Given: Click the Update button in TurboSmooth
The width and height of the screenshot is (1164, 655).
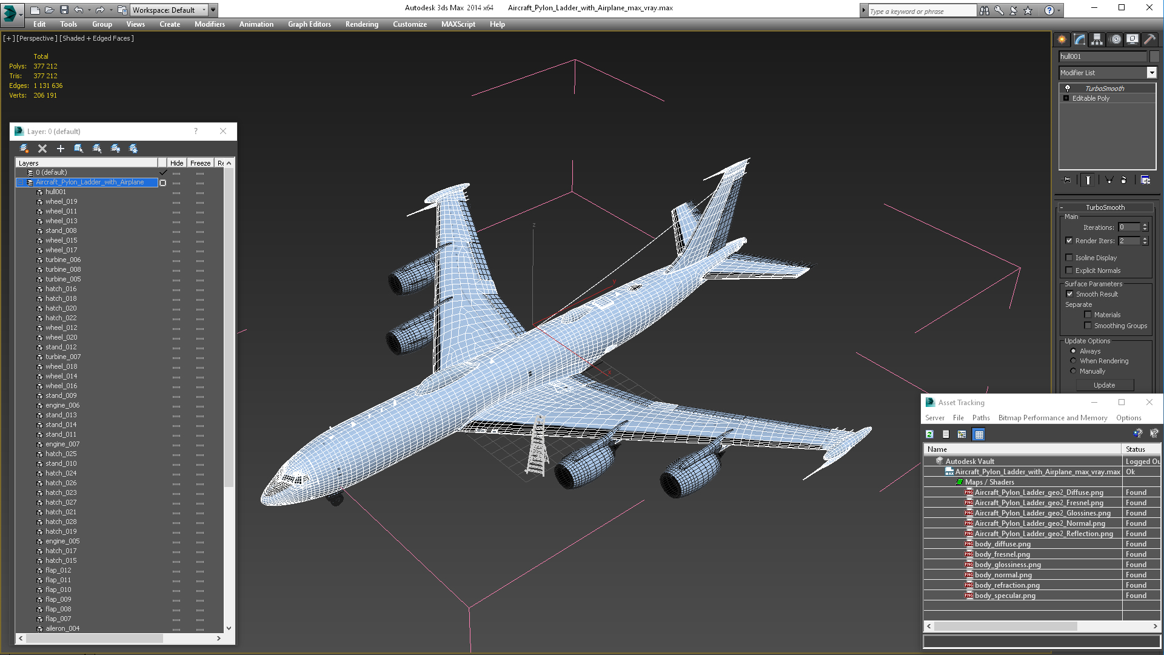Looking at the screenshot, I should tap(1105, 385).
